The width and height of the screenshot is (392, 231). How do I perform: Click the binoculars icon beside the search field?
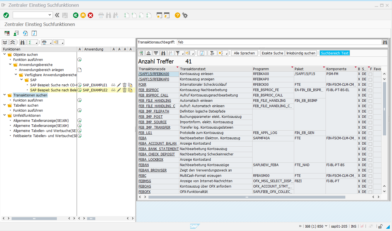[385, 42]
